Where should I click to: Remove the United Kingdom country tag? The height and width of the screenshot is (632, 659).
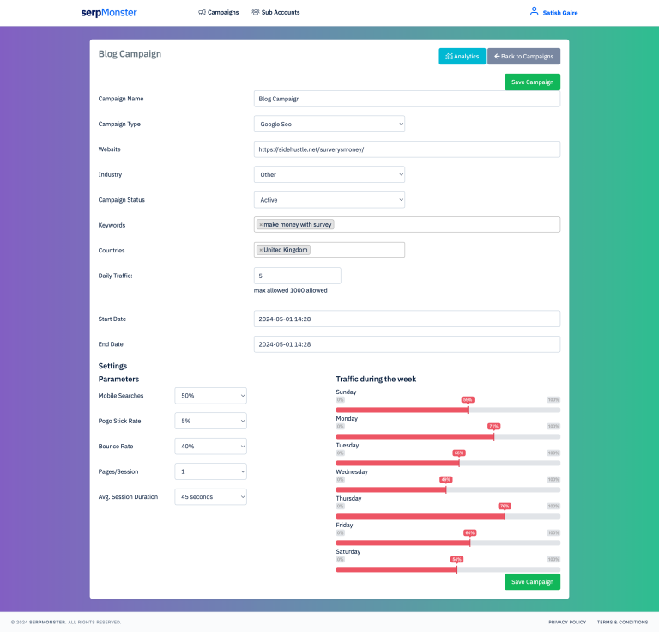coord(261,250)
